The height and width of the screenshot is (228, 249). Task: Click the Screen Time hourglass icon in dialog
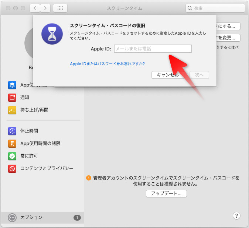[x=52, y=34]
